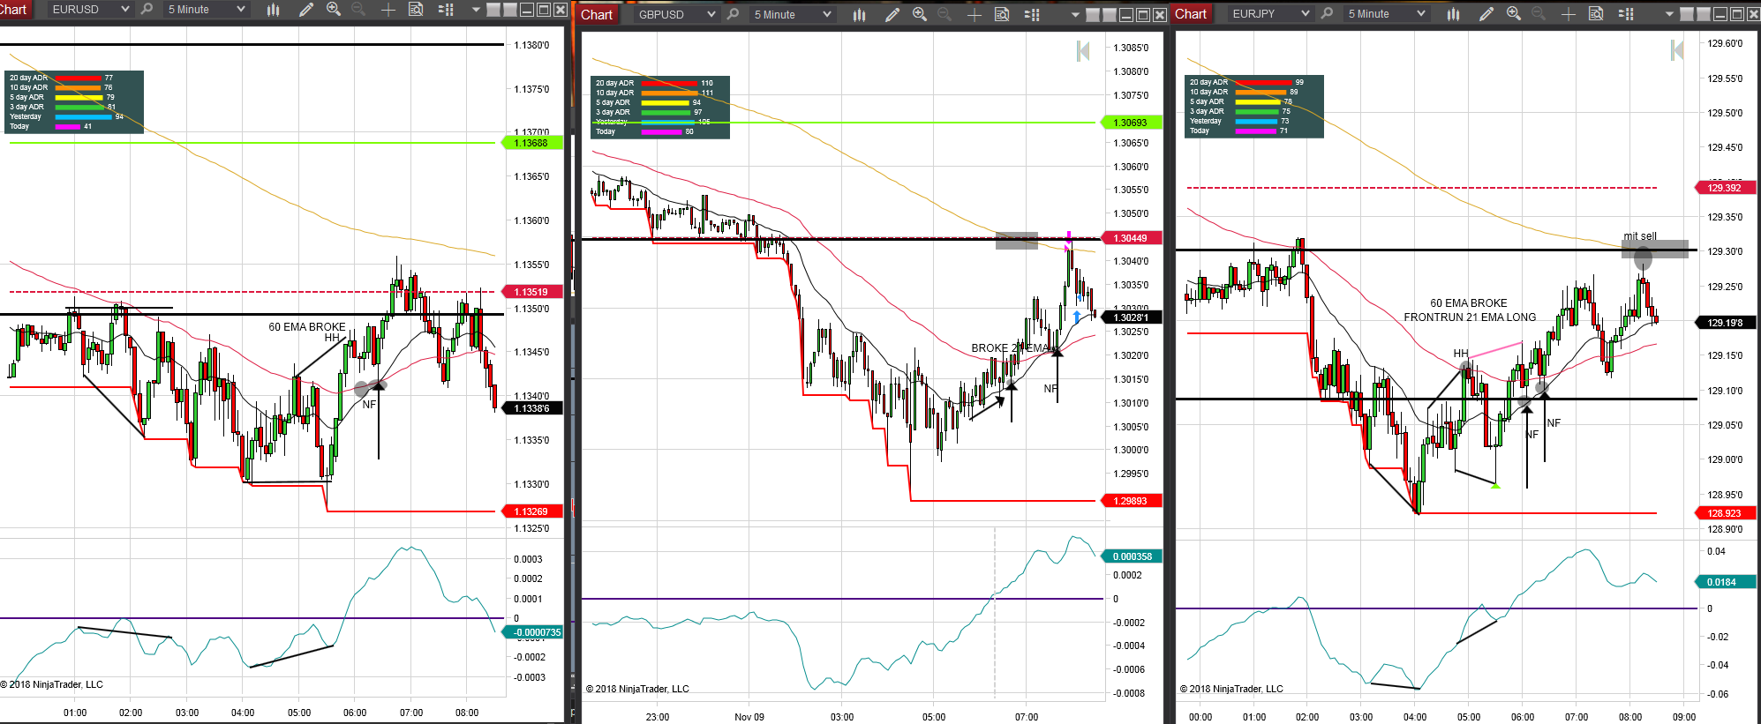This screenshot has height=724, width=1761.
Task: Select the 1.13269 price marker on EURUSD
Action: point(532,511)
